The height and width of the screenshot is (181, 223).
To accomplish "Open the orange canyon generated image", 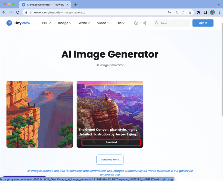I will tap(40, 114).
